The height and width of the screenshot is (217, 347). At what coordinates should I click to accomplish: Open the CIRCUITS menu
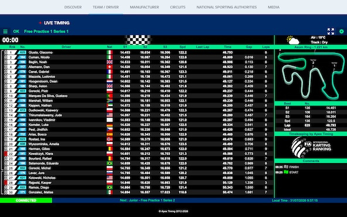pos(178,7)
